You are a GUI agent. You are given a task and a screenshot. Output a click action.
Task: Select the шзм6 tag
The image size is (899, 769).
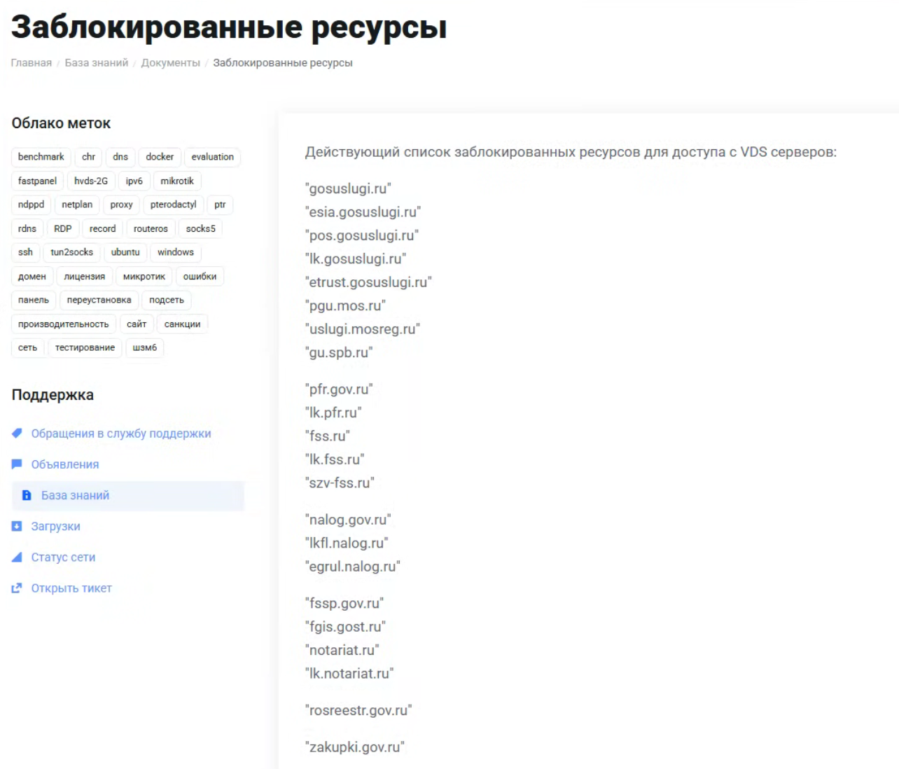pos(145,347)
